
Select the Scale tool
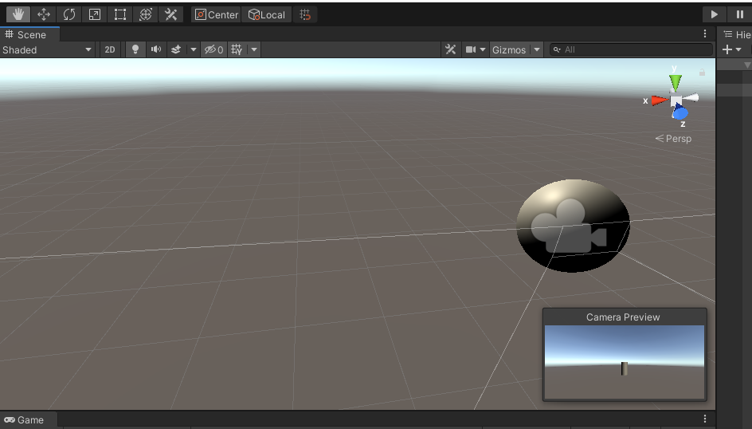[95, 14]
